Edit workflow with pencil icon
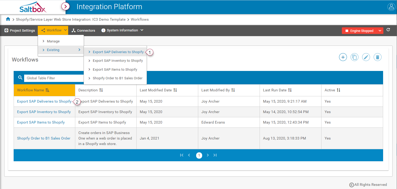This screenshot has width=397, height=189. (366, 57)
